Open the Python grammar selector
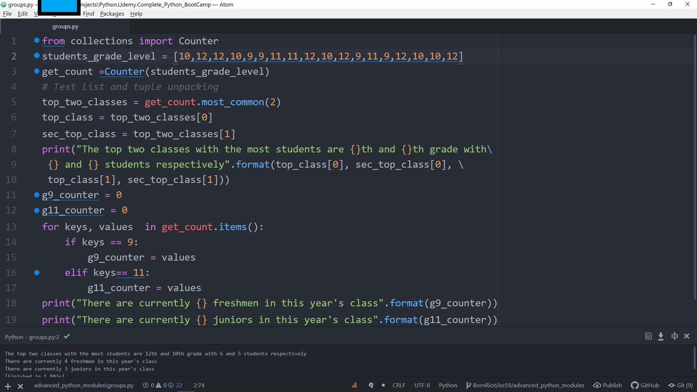697x392 pixels. (x=448, y=386)
